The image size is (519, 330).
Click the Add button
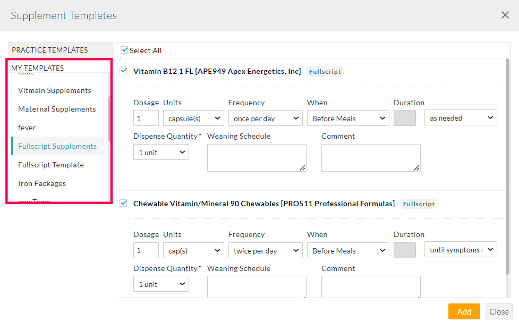point(463,311)
